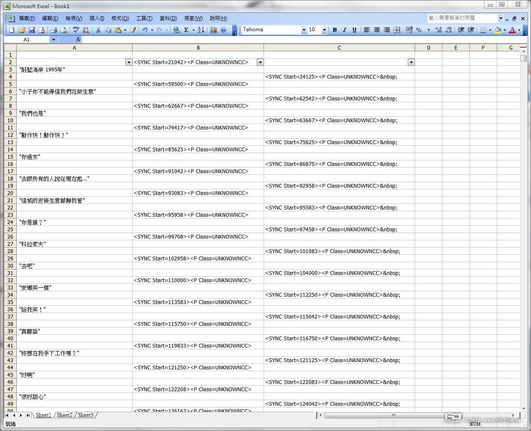Open the 格式(O) menu
This screenshot has width=531, height=431.
click(x=120, y=18)
